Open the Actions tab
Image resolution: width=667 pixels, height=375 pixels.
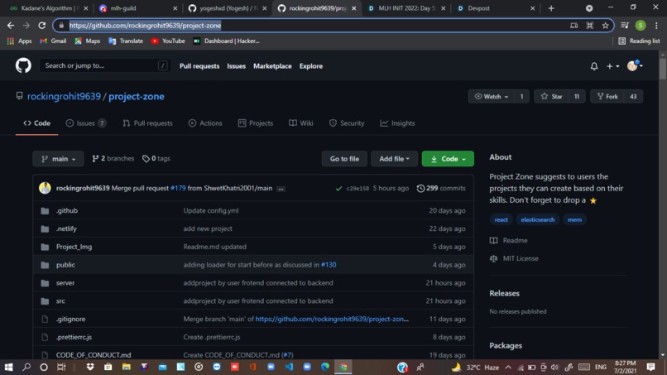tap(205, 123)
